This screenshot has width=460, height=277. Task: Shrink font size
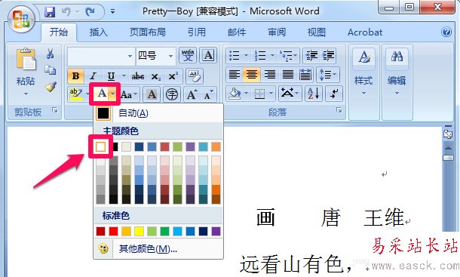[209, 94]
